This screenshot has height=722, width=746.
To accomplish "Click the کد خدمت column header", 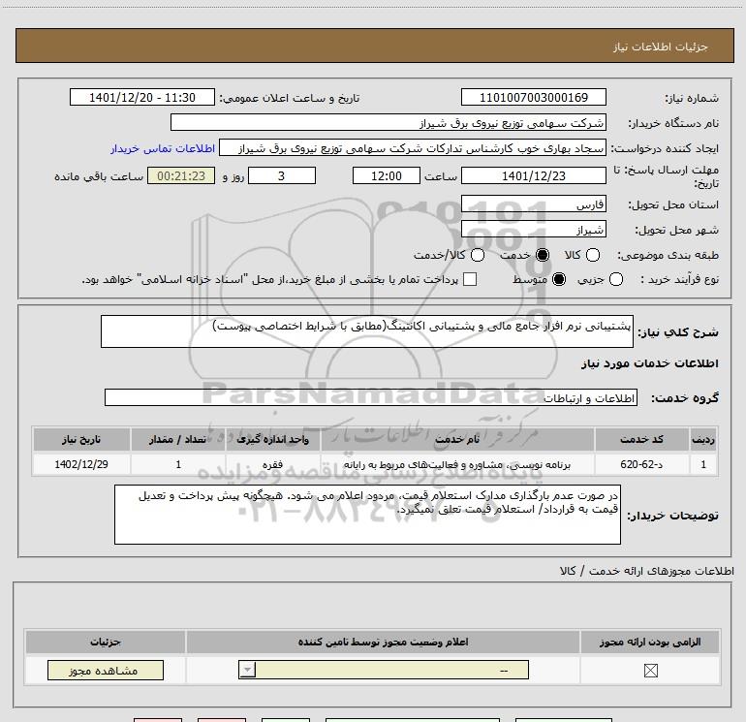I will pyautogui.click(x=641, y=439).
